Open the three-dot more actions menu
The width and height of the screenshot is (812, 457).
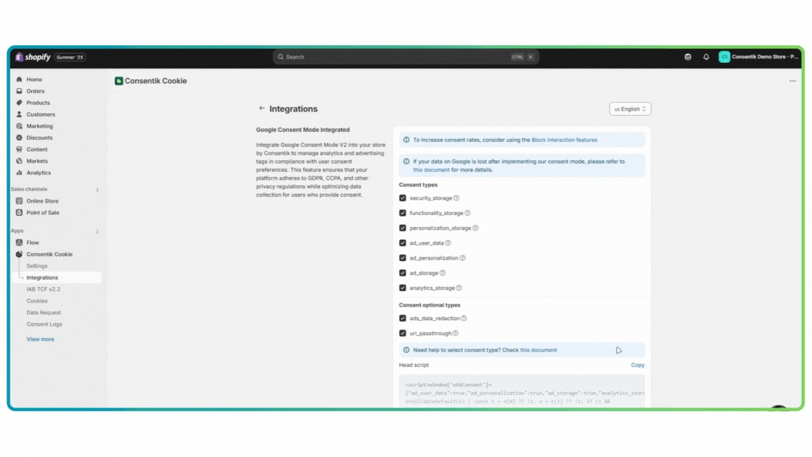(792, 81)
